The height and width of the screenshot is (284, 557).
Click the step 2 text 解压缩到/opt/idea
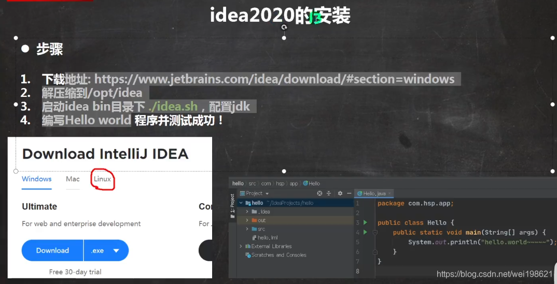tap(92, 93)
